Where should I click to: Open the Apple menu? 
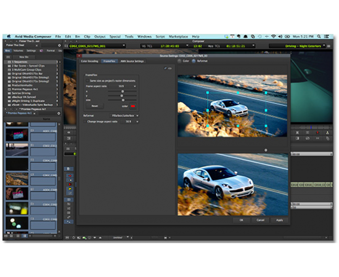(9, 36)
